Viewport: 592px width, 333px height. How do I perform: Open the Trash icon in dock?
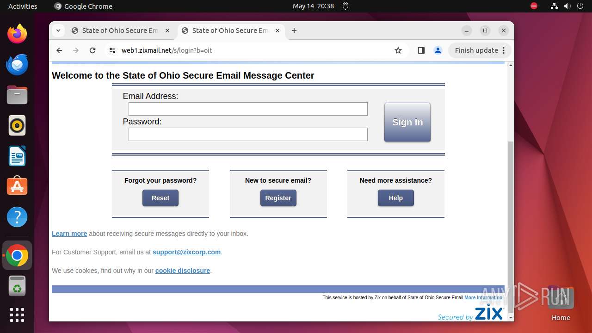(x=17, y=286)
